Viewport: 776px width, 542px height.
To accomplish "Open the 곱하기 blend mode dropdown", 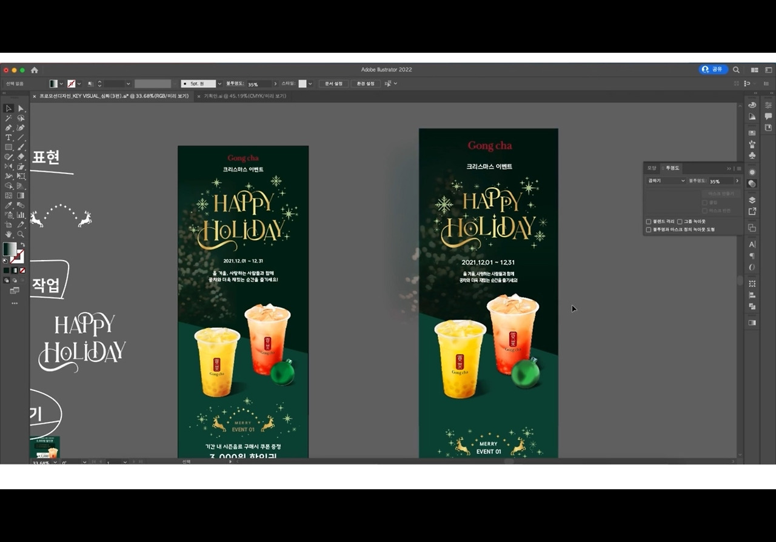I will [666, 181].
